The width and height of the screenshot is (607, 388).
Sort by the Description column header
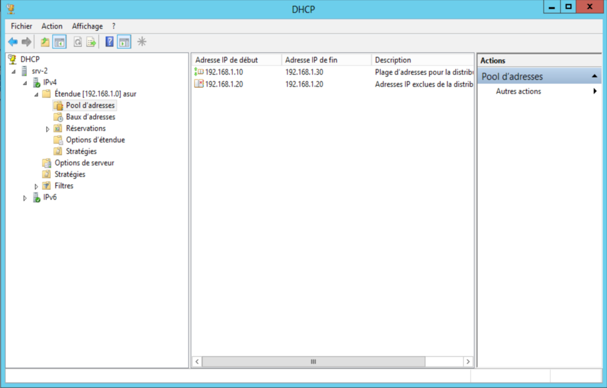coord(423,60)
